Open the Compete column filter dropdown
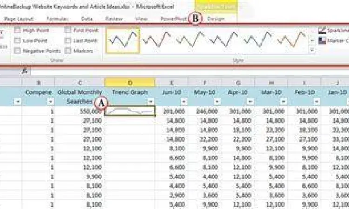349x209 pixels. [51, 102]
